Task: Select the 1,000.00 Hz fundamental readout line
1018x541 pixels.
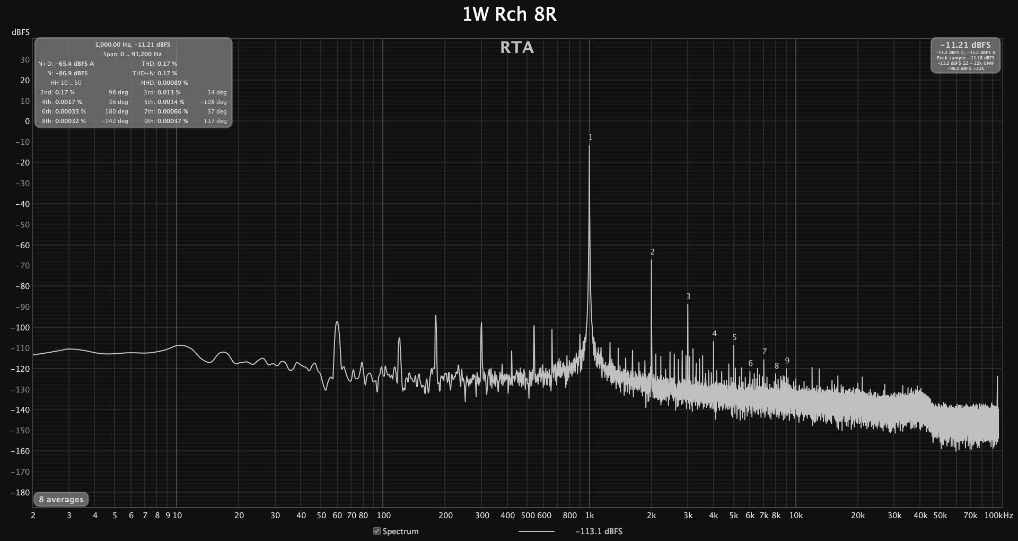Action: pyautogui.click(x=133, y=45)
